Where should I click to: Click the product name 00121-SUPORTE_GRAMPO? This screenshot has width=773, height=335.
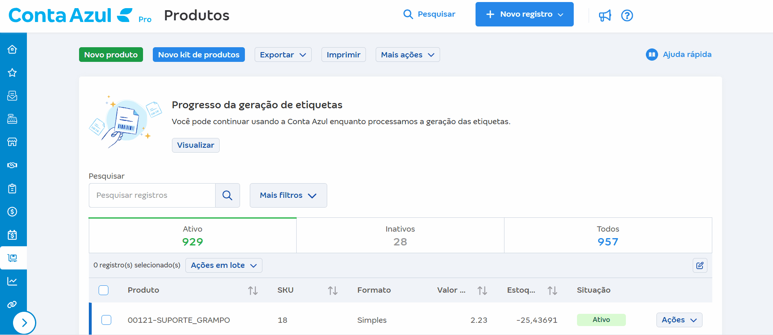click(179, 320)
